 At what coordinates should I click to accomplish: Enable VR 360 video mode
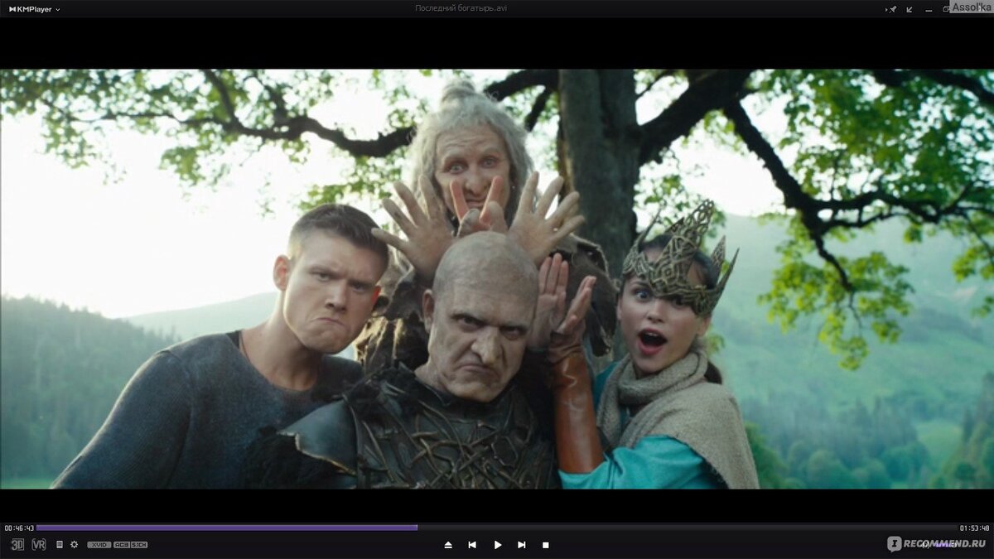click(39, 544)
